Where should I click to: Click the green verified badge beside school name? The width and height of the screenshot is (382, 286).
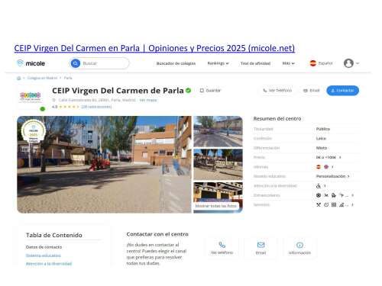click(x=188, y=91)
